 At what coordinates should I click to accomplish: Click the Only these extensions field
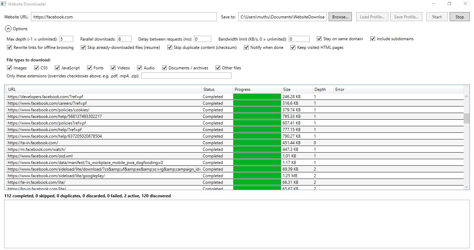(186, 76)
